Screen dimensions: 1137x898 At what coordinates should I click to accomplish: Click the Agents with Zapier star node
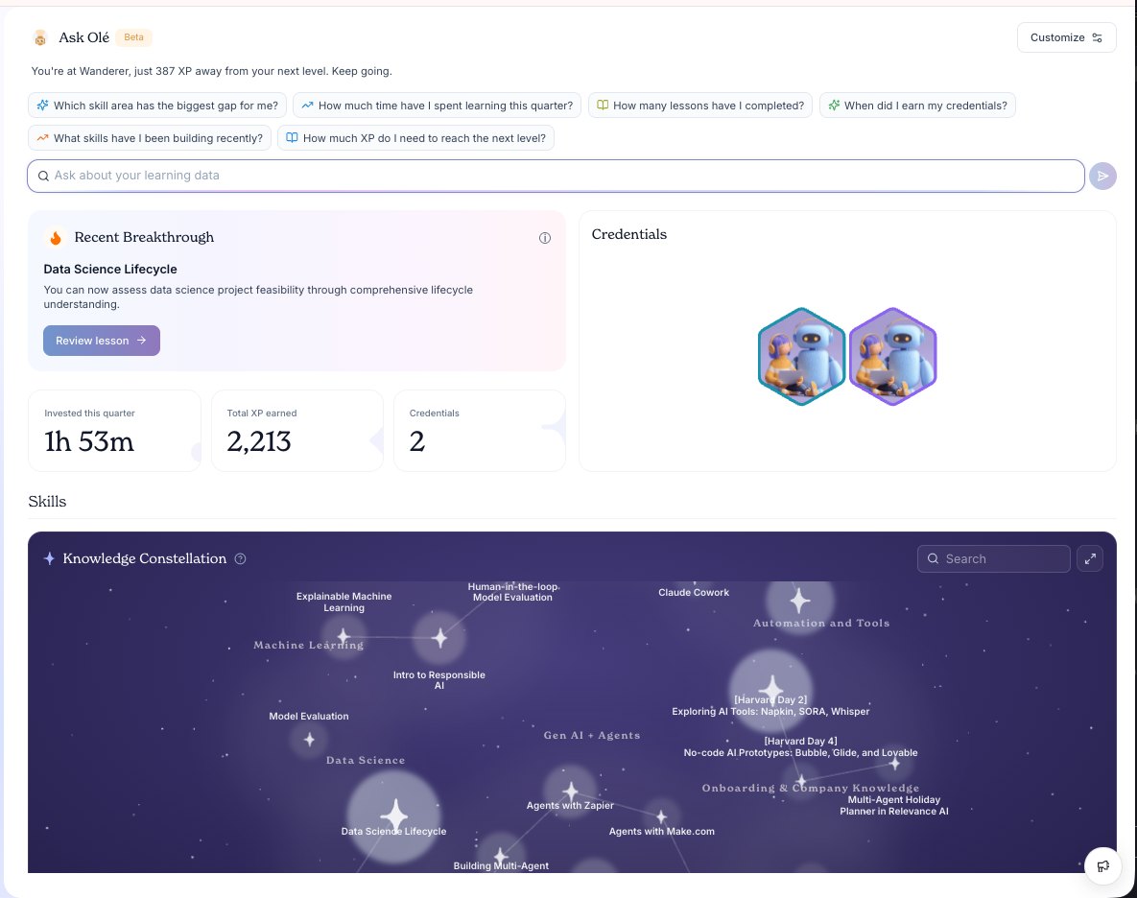tap(571, 791)
